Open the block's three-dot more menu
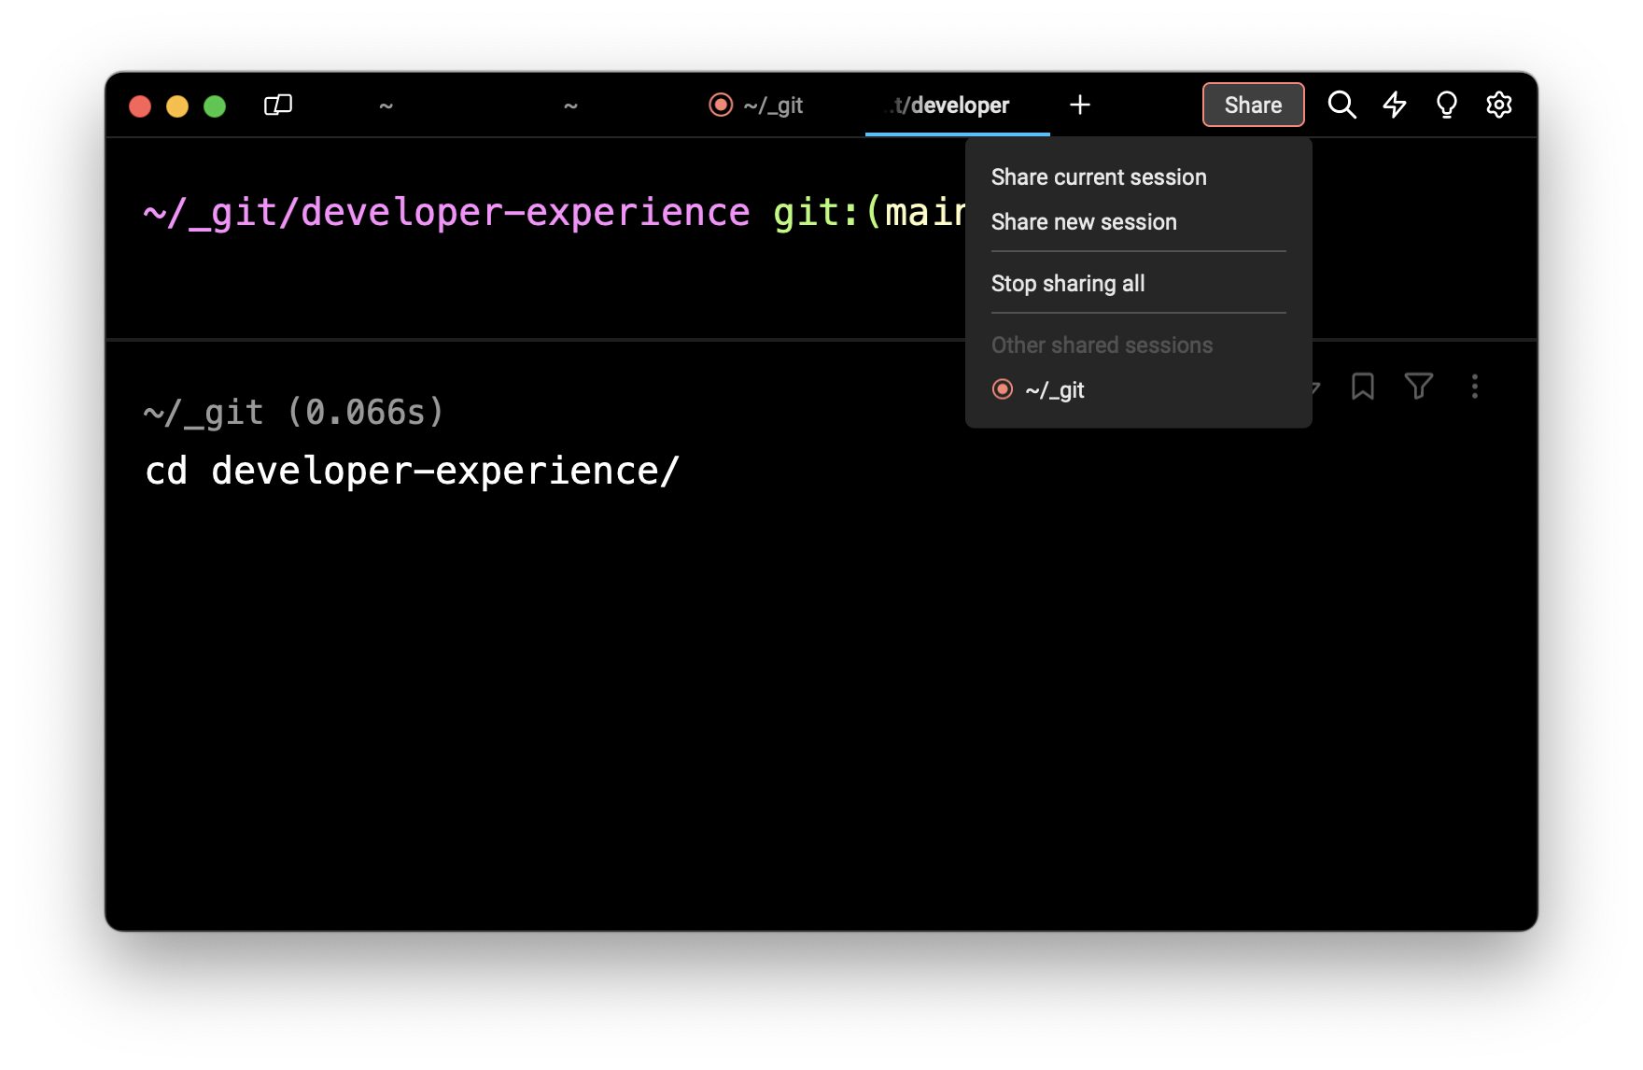The image size is (1643, 1070). (1474, 387)
